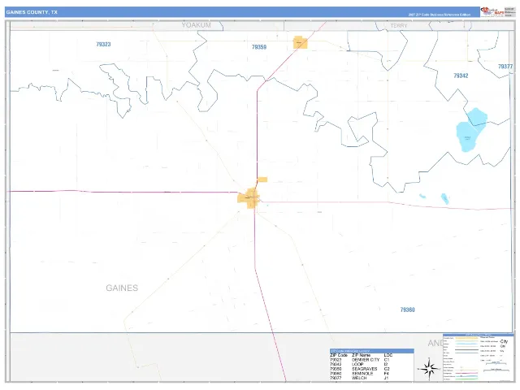The height and width of the screenshot is (390, 520).
Task: Click the ZIP Code Business Reference Edition subtitle
Action: click(x=439, y=15)
